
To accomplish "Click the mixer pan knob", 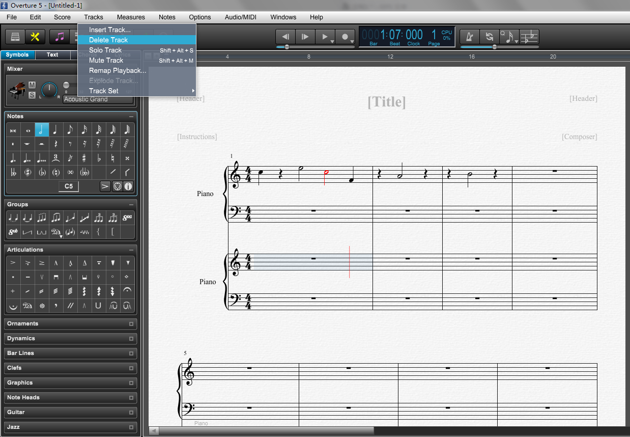I will tap(49, 90).
